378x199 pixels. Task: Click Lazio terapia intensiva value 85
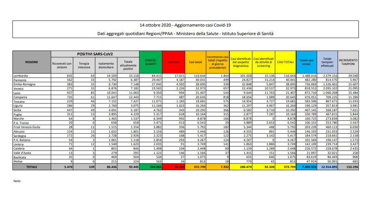click(x=93, y=93)
